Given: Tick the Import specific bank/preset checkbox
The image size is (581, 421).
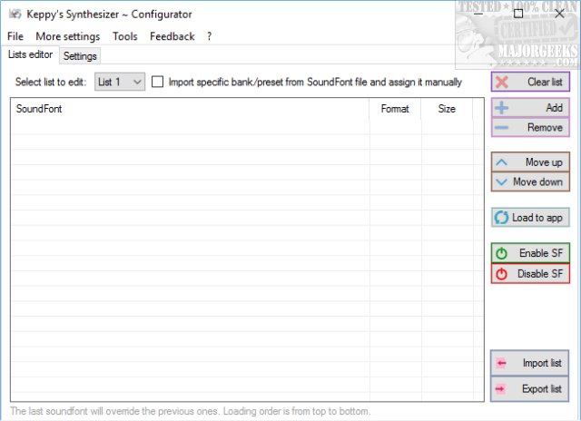Looking at the screenshot, I should tap(157, 82).
